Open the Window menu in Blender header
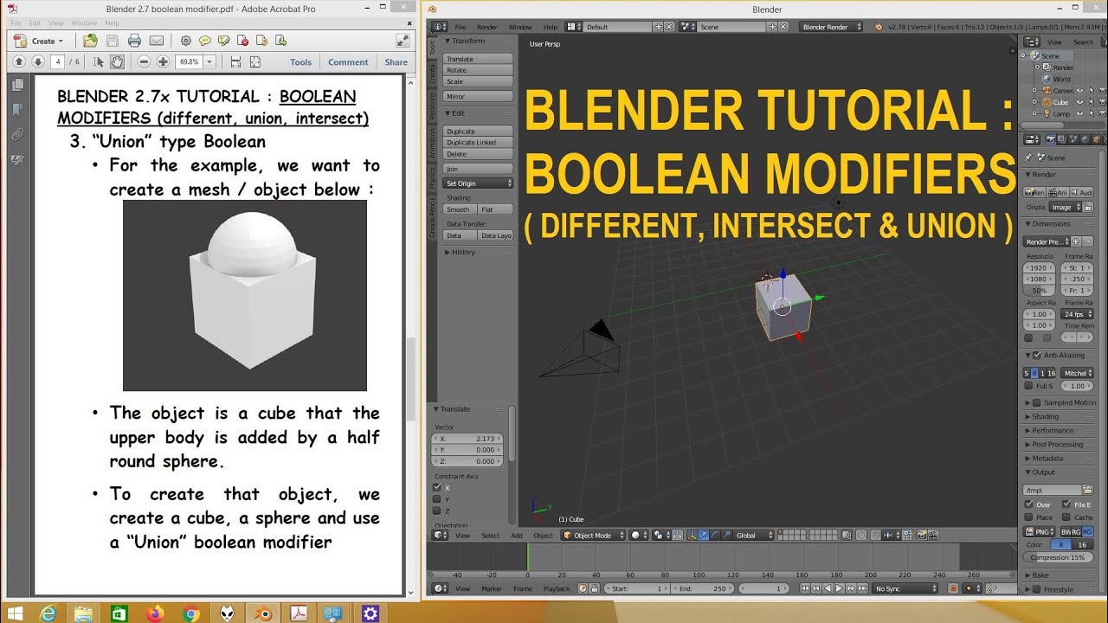The width and height of the screenshot is (1108, 623). click(520, 27)
